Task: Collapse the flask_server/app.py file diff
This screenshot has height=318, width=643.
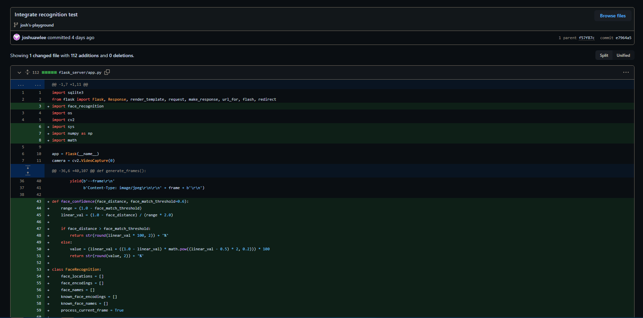Action: coord(19,72)
